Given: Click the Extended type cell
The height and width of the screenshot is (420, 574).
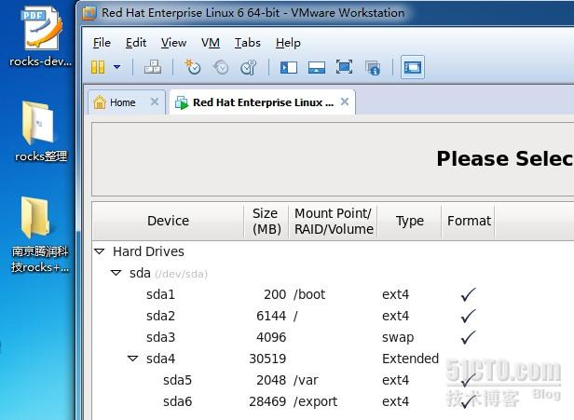Looking at the screenshot, I should (x=410, y=359).
